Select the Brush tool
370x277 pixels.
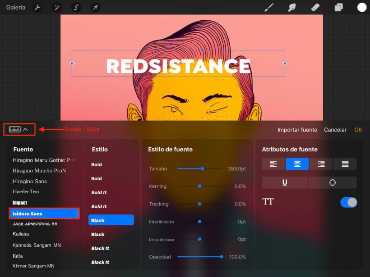point(269,7)
